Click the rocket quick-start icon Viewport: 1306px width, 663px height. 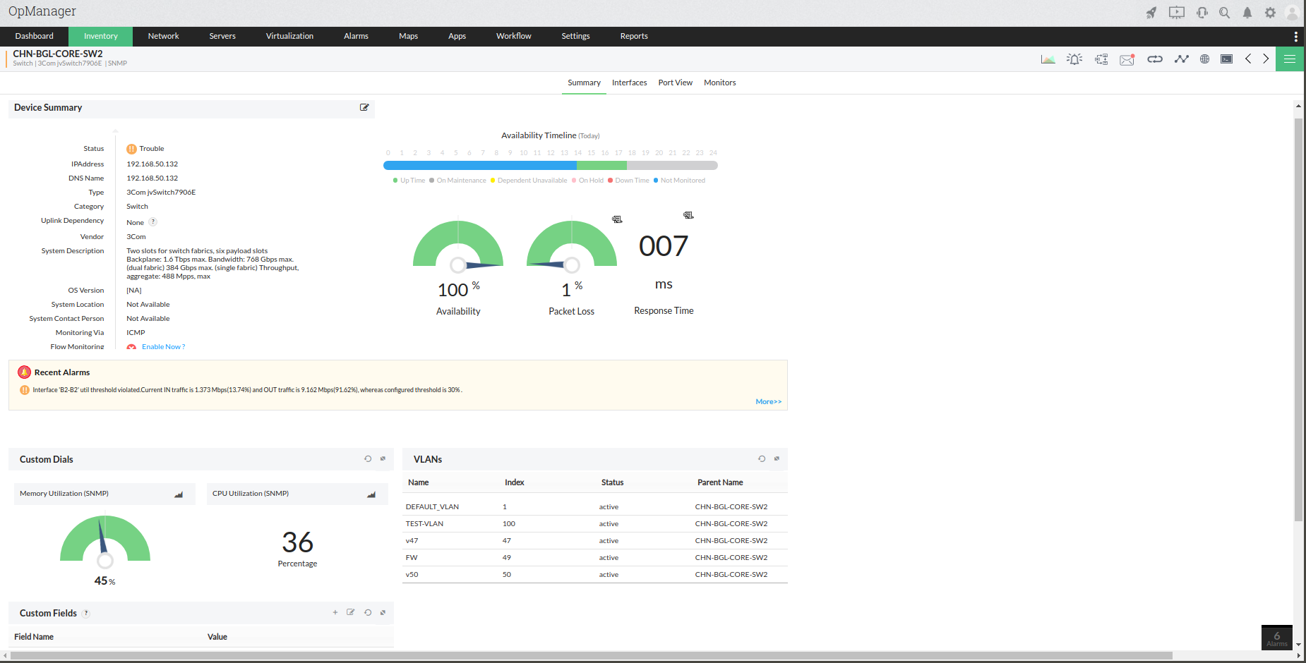[x=1151, y=13]
